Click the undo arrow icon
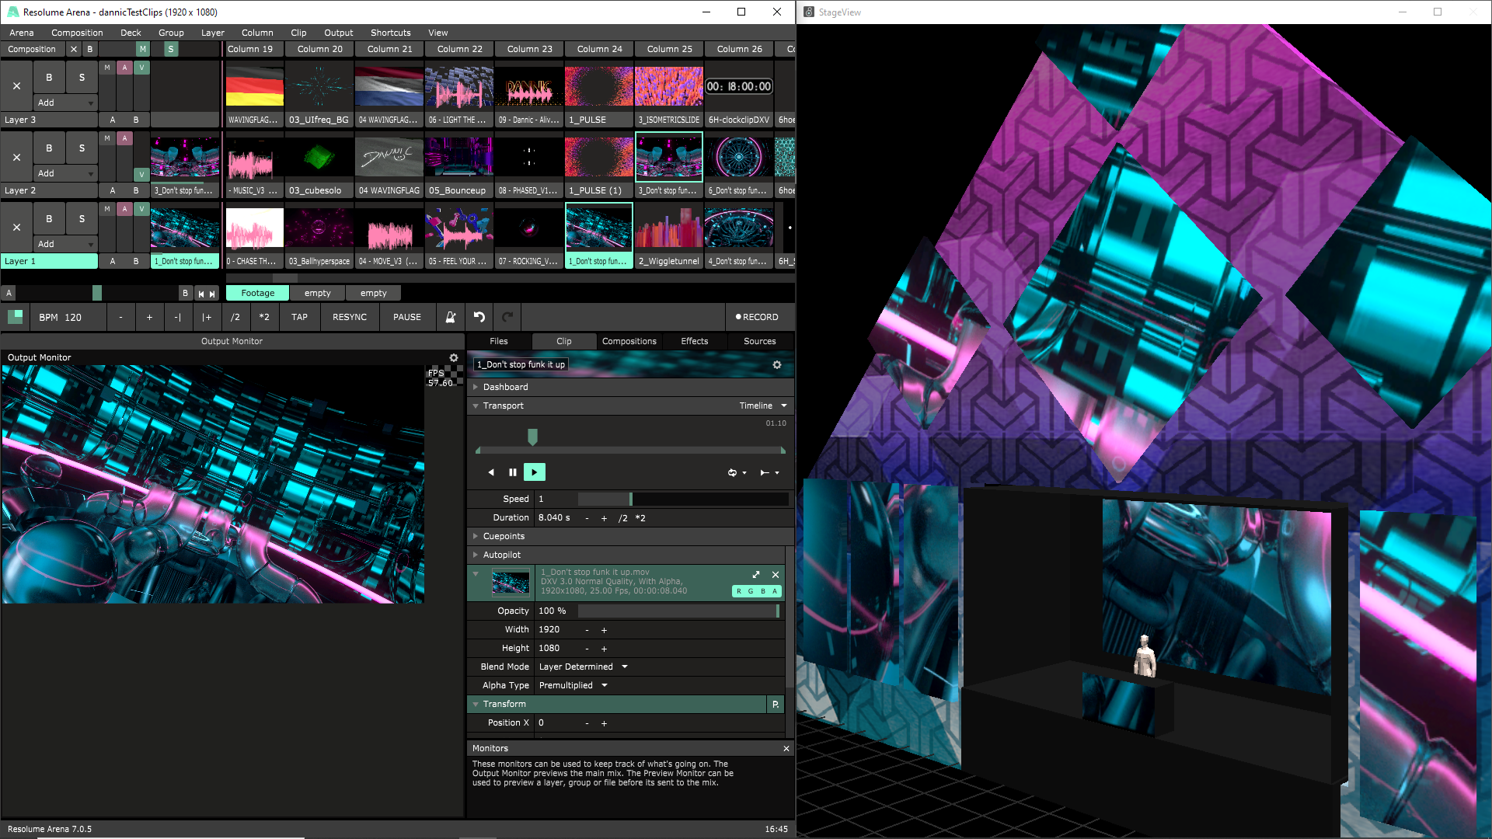This screenshot has width=1492, height=839. [x=479, y=317]
